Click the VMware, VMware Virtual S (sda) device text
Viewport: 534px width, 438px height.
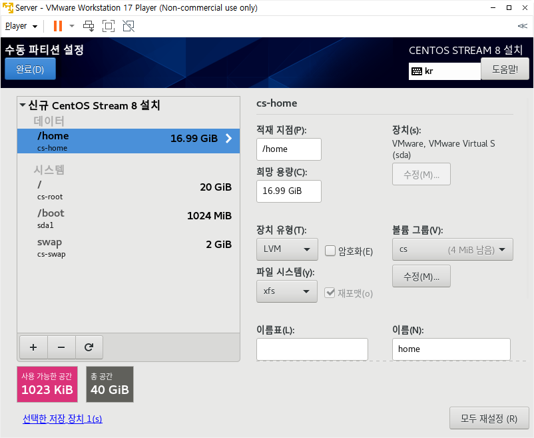click(443, 149)
